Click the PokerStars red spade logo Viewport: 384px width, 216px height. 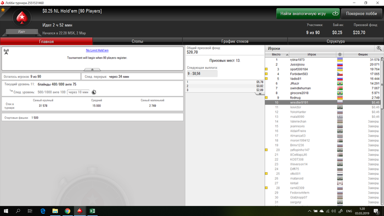tap(22, 18)
